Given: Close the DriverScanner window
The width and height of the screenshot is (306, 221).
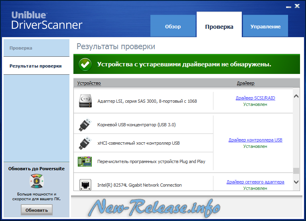Looking at the screenshot, I should [297, 6].
